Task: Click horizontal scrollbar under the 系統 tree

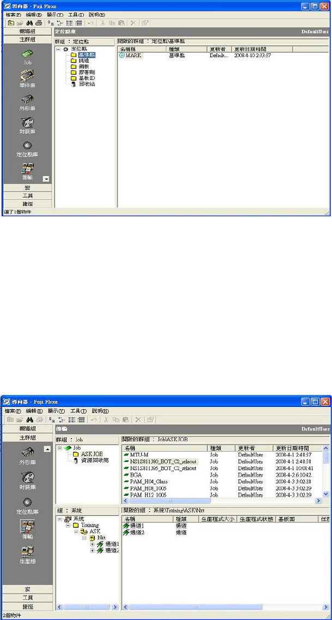Action: click(87, 606)
